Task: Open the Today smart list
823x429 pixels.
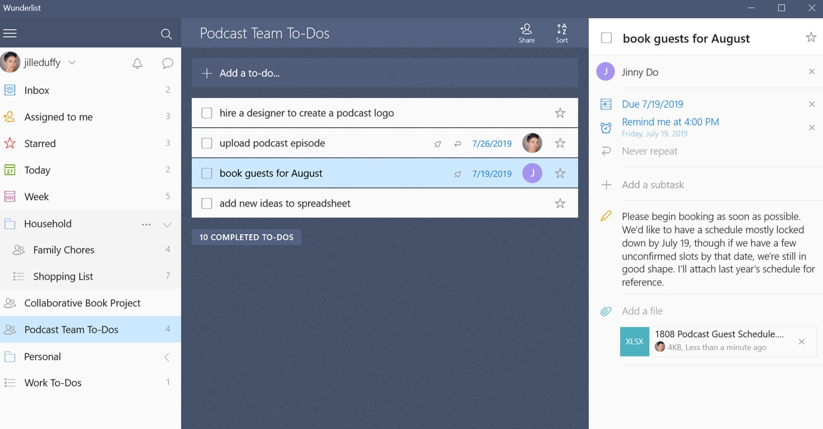Action: [90, 170]
